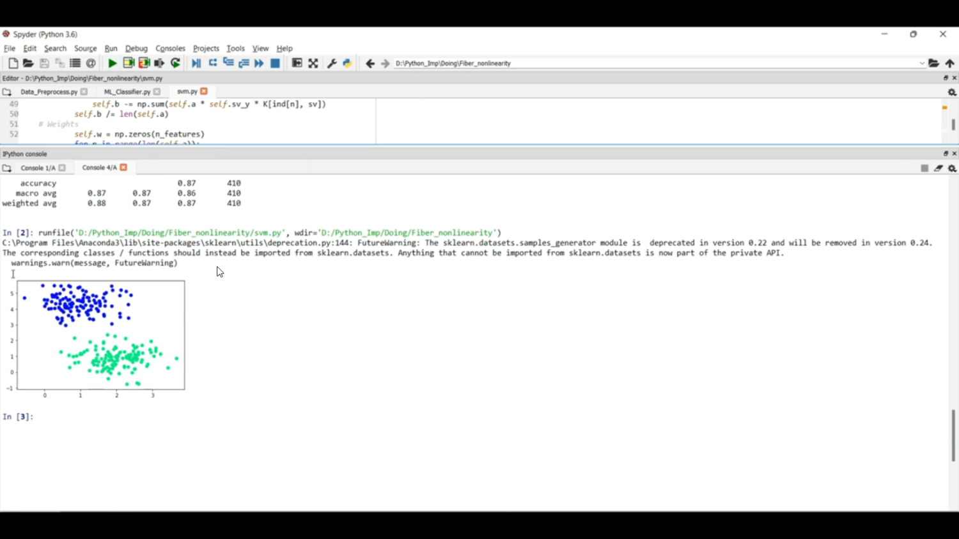Maximize the current pane toggle
959x539 pixels.
(x=297, y=63)
